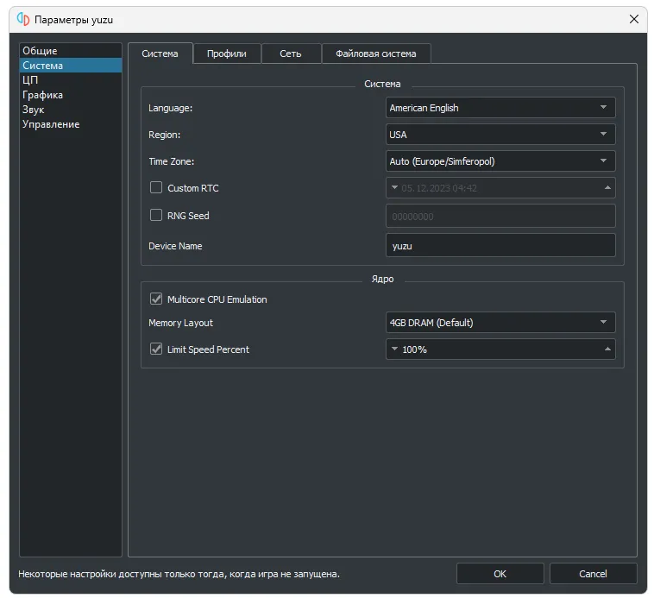
Task: Switch to the Профили tab
Action: click(227, 54)
